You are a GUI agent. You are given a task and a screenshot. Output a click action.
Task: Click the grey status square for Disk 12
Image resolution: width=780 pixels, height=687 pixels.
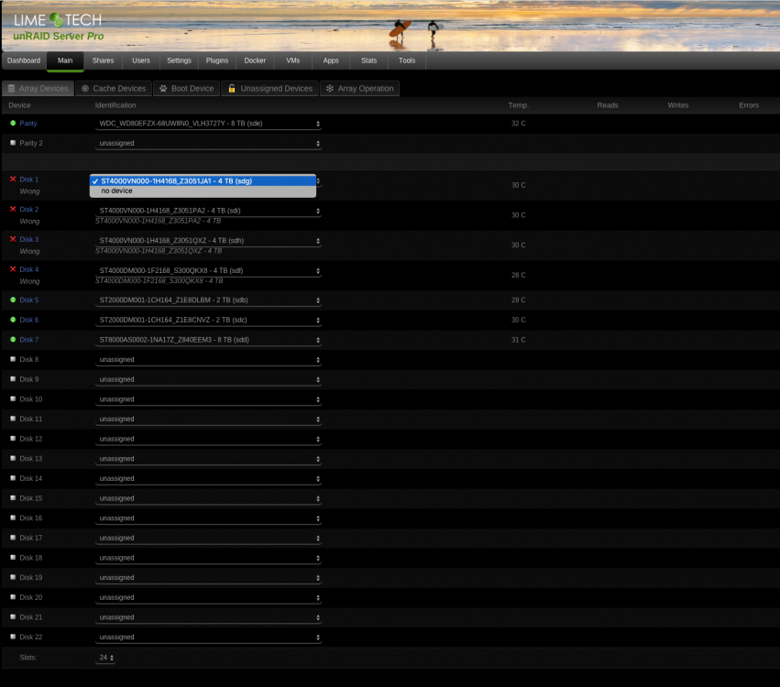click(13, 439)
